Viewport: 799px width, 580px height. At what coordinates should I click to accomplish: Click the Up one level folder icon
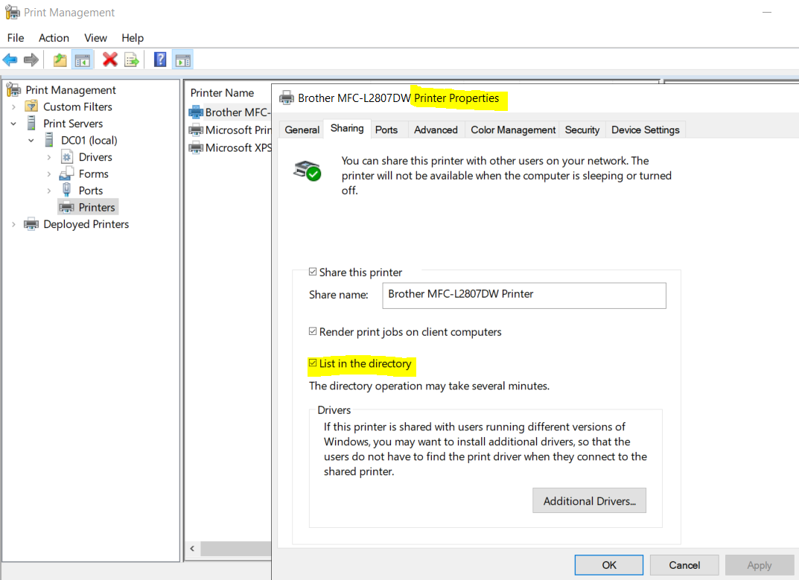(x=60, y=60)
